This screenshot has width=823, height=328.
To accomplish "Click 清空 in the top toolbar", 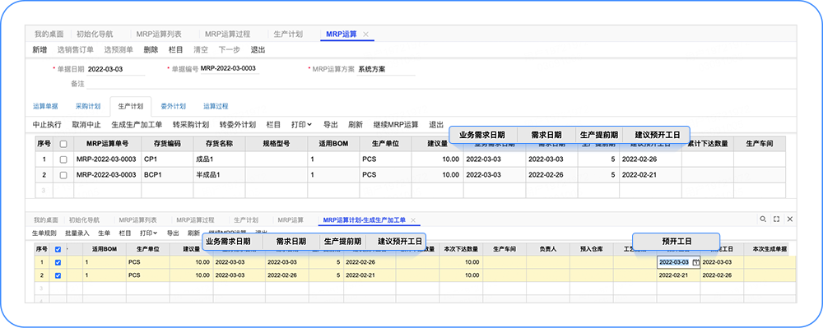I will 201,50.
